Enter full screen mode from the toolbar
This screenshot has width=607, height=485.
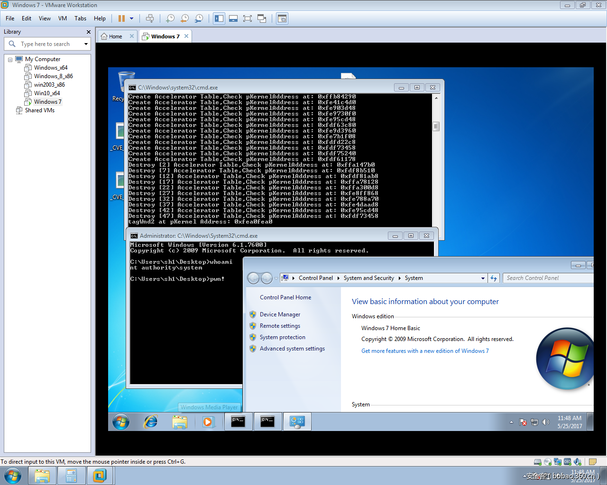click(x=247, y=18)
